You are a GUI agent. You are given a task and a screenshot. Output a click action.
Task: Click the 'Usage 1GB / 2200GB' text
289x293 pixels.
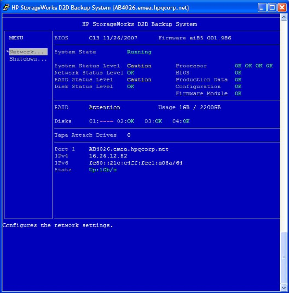189,107
